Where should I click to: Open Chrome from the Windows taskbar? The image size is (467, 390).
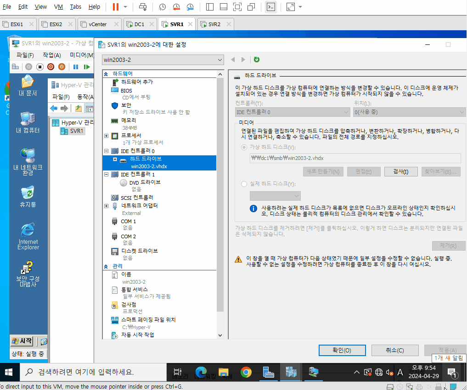point(246,372)
